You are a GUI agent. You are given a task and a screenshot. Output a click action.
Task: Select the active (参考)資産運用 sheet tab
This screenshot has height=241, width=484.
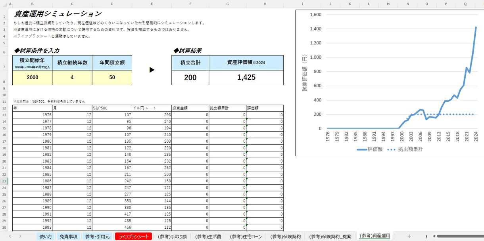click(375, 236)
